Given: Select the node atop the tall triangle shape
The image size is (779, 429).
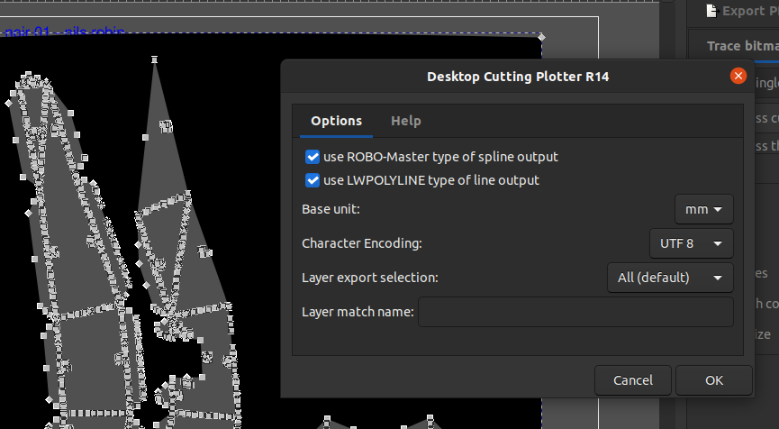Looking at the screenshot, I should pyautogui.click(x=155, y=59).
